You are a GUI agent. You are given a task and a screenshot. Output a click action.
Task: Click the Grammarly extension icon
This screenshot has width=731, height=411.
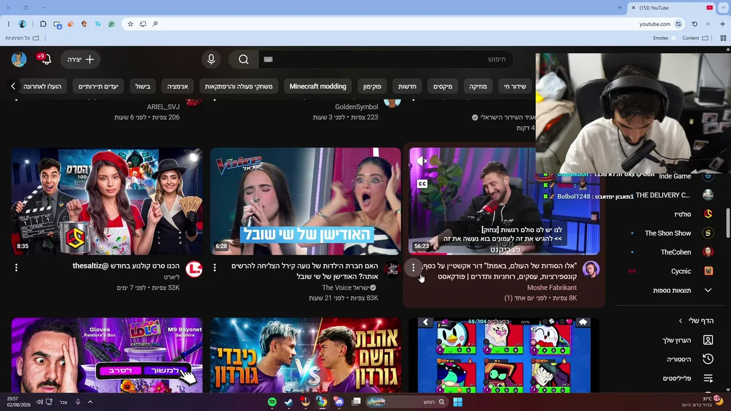pyautogui.click(x=111, y=24)
